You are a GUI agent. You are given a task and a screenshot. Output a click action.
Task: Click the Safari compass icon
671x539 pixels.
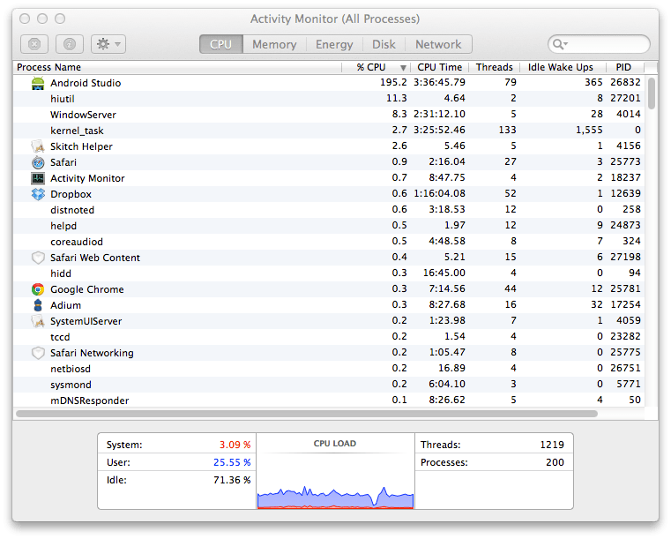(x=38, y=162)
